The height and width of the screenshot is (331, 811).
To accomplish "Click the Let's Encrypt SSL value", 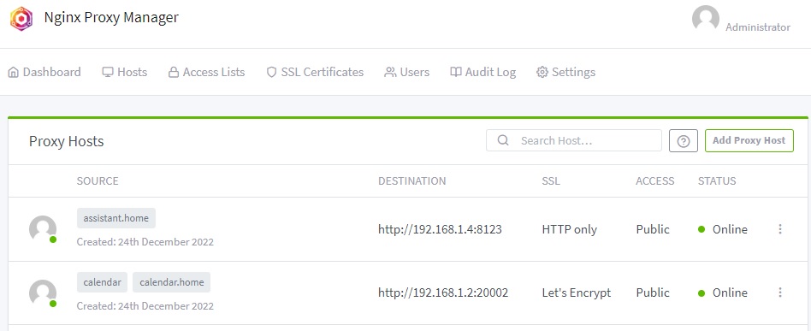I will click(x=577, y=293).
